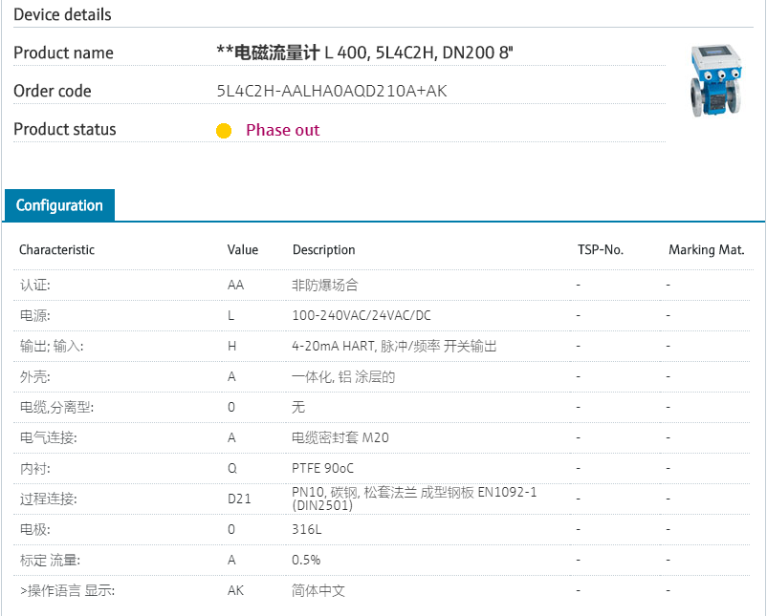Click the 316L electrode description
The height and width of the screenshot is (616, 767).
(305, 529)
